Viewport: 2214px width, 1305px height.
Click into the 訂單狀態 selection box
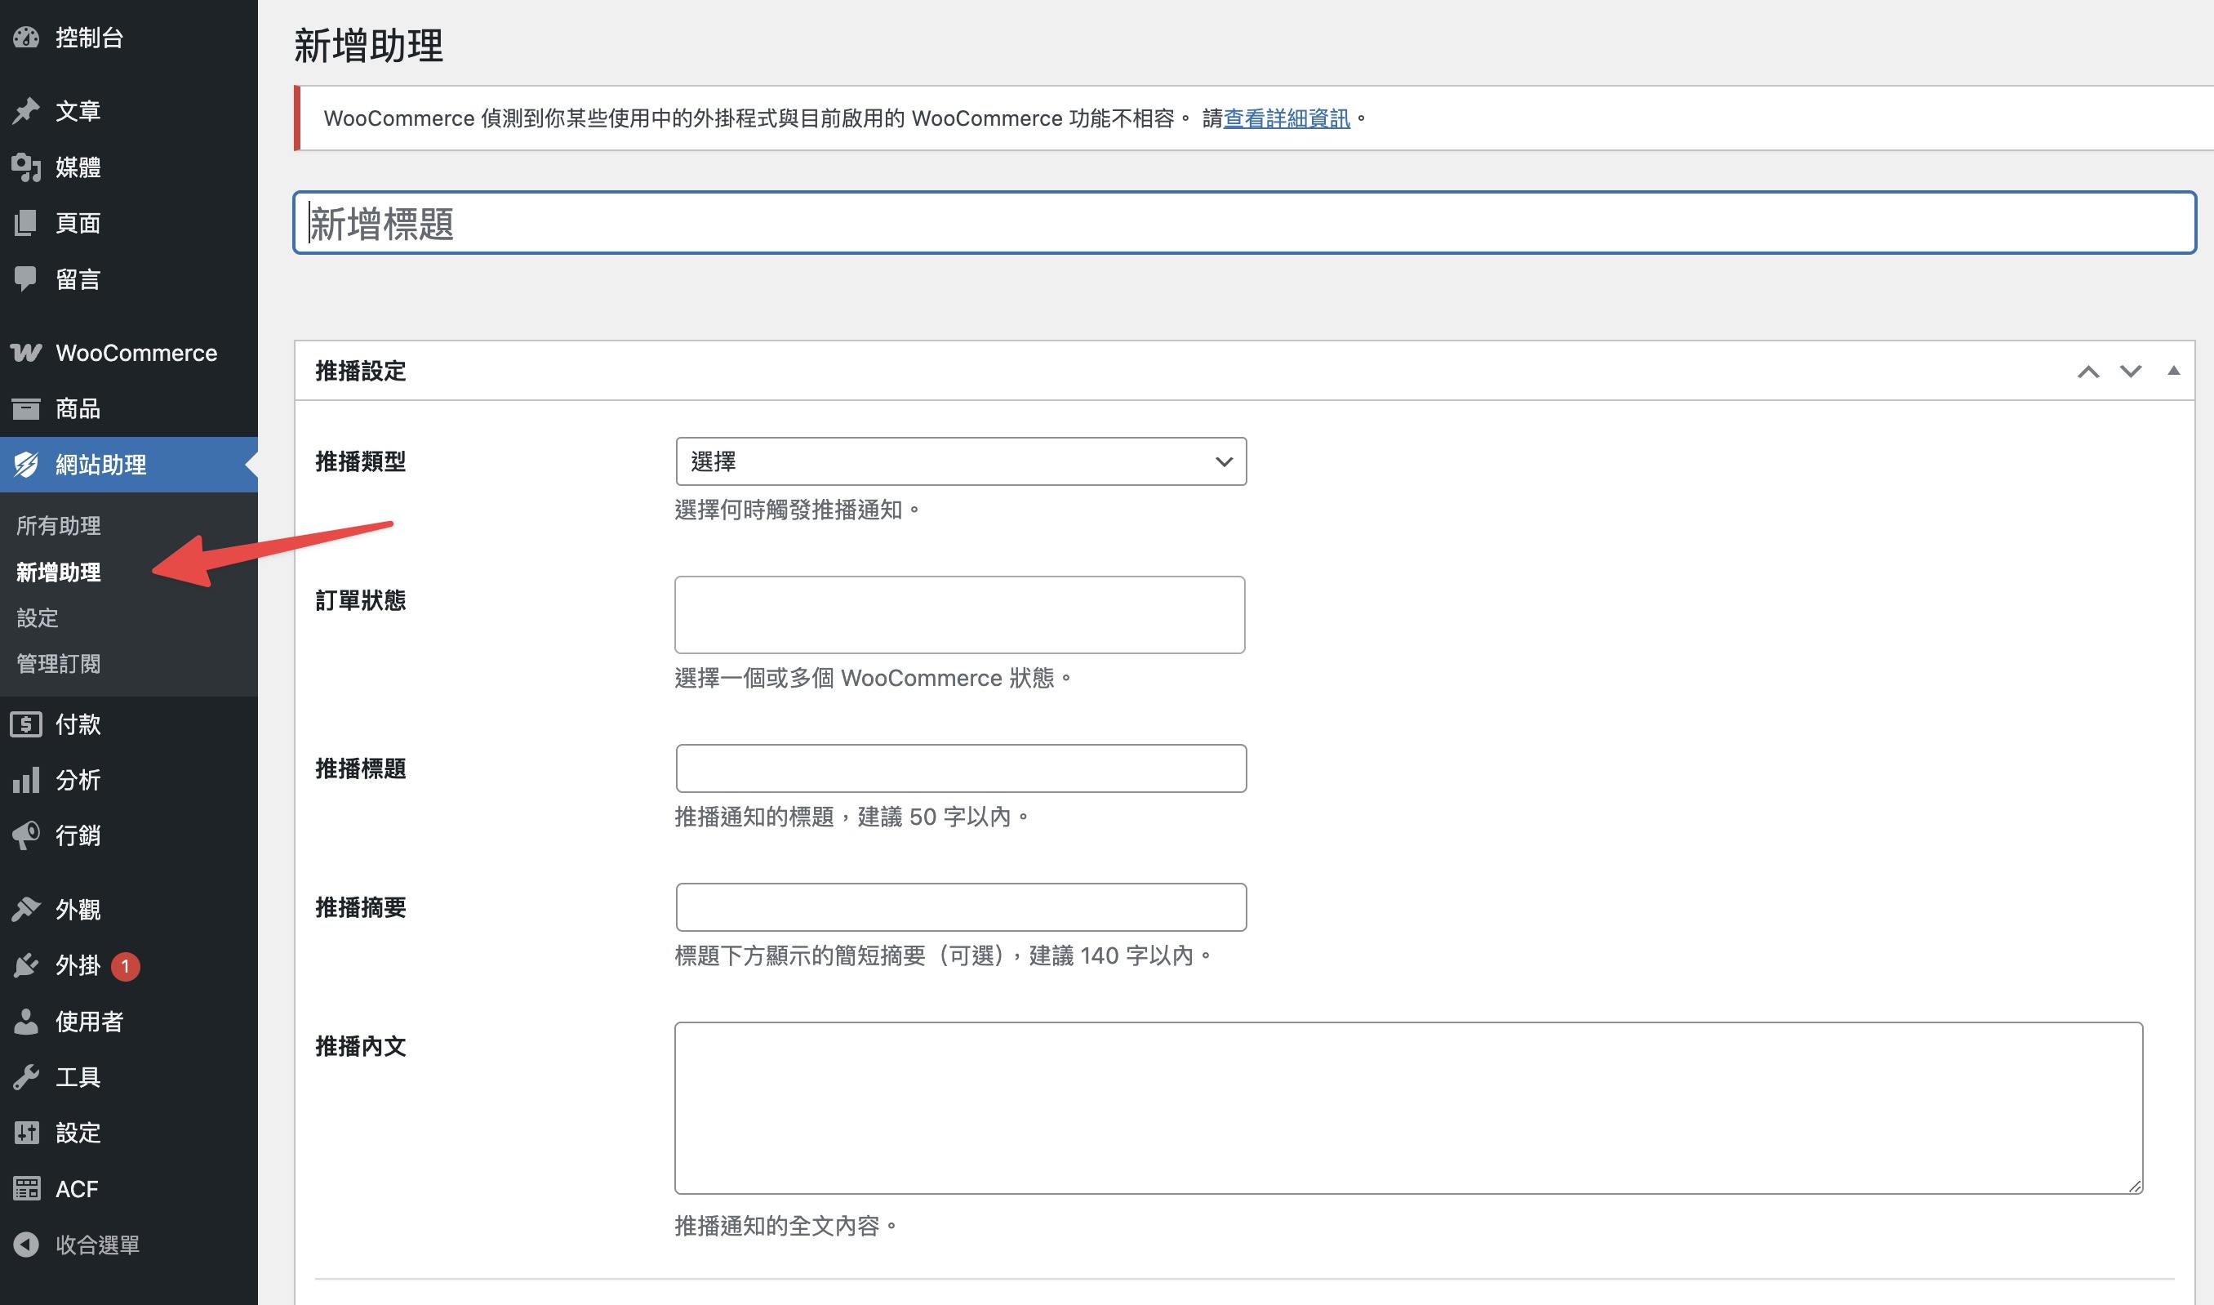click(x=960, y=615)
